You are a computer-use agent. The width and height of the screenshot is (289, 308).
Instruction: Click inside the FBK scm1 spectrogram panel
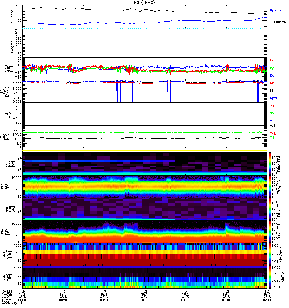[144, 277]
